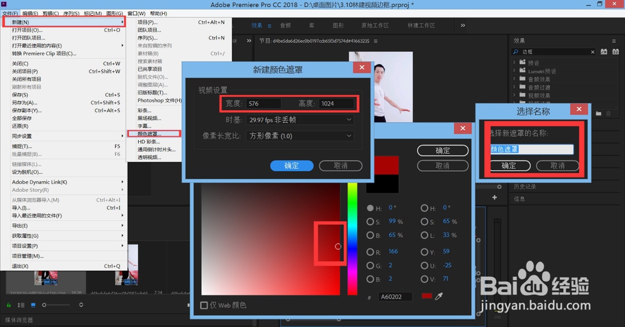Viewport: 625px width, 327px height.
Task: Clear the effects search box with X
Action: tap(592, 52)
